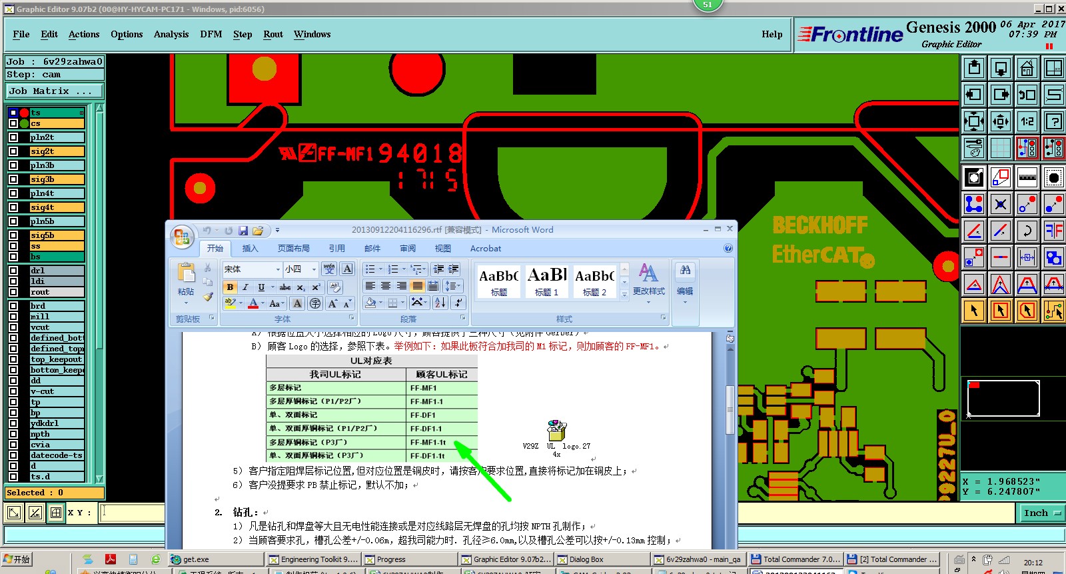Click the strikethrough abc icon in Word
Screen dimensions: 1066x574
pyautogui.click(x=285, y=287)
